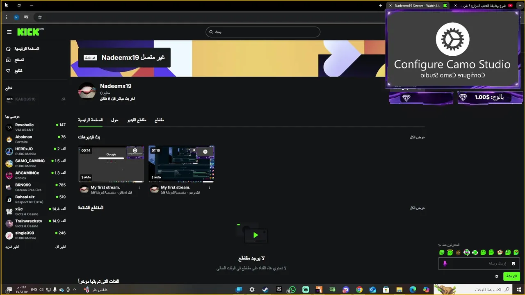The height and width of the screenshot is (295, 525).
Task: Click the left diamond panel
Action: 421,98
